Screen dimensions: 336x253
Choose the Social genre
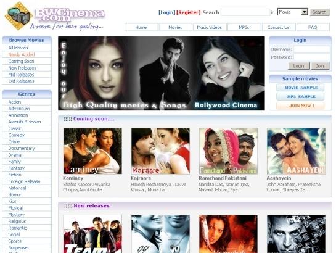[14, 234]
